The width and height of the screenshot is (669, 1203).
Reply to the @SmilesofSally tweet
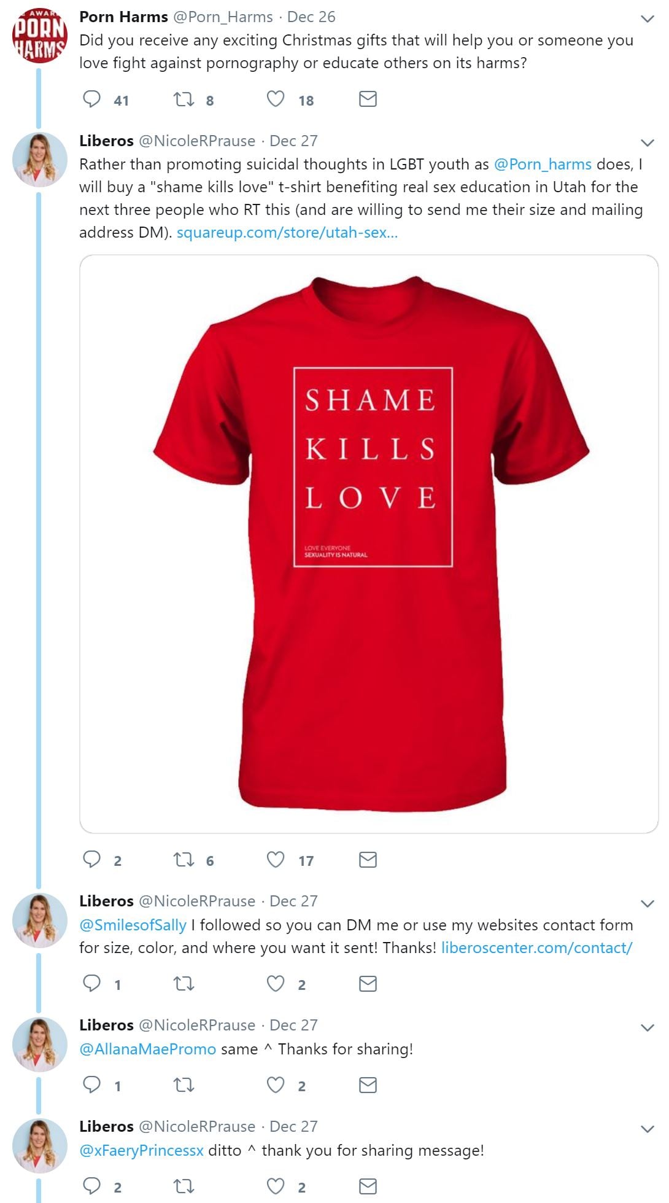click(91, 983)
